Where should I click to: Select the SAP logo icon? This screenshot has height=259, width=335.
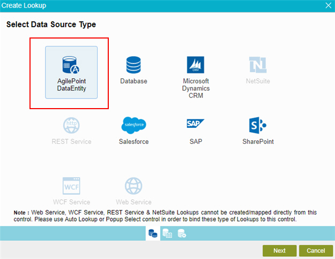point(196,123)
